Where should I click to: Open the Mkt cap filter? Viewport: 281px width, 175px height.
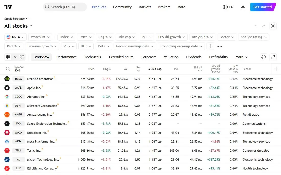point(126,37)
